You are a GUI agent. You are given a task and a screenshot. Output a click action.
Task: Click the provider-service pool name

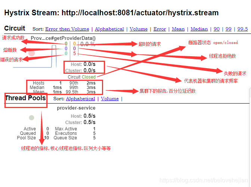(76, 108)
